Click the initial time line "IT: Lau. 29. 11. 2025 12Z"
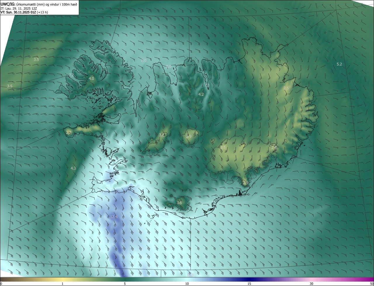The width and height of the screenshot is (374, 286). [19, 8]
